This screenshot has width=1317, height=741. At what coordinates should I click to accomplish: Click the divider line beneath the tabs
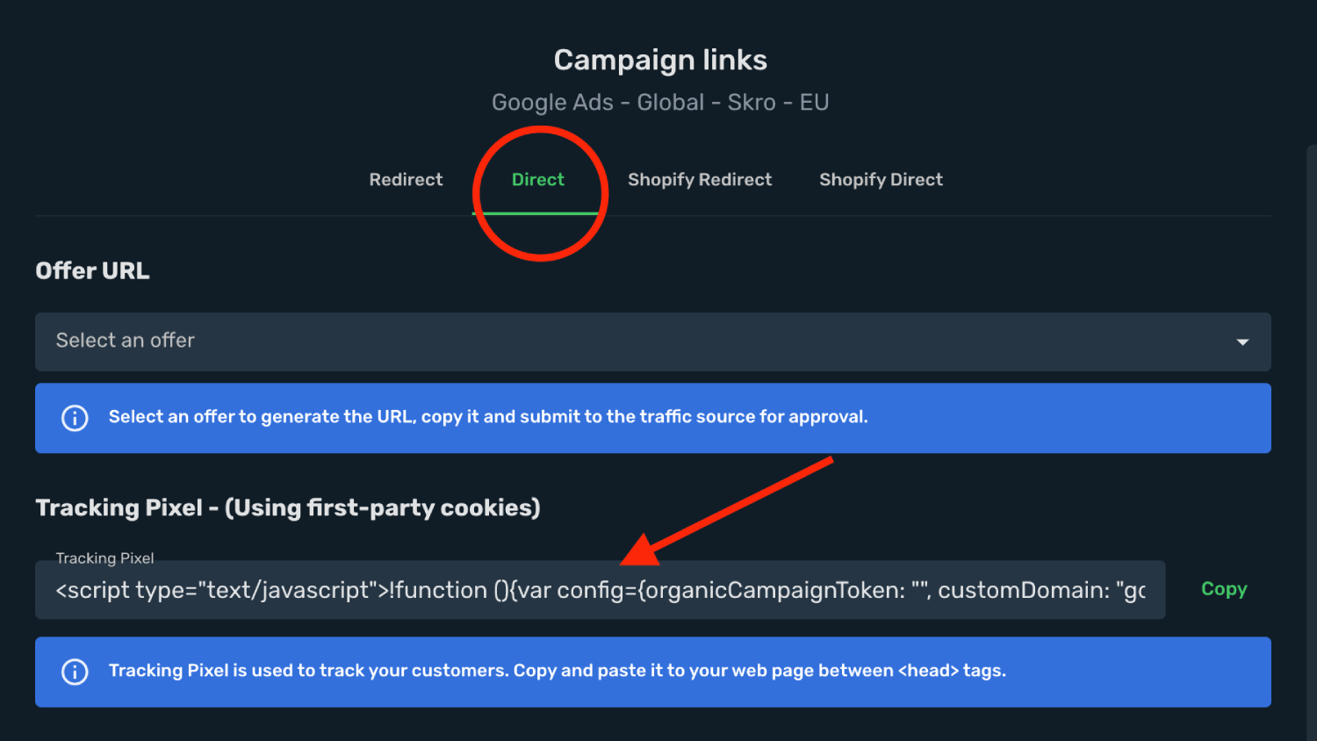pos(653,216)
